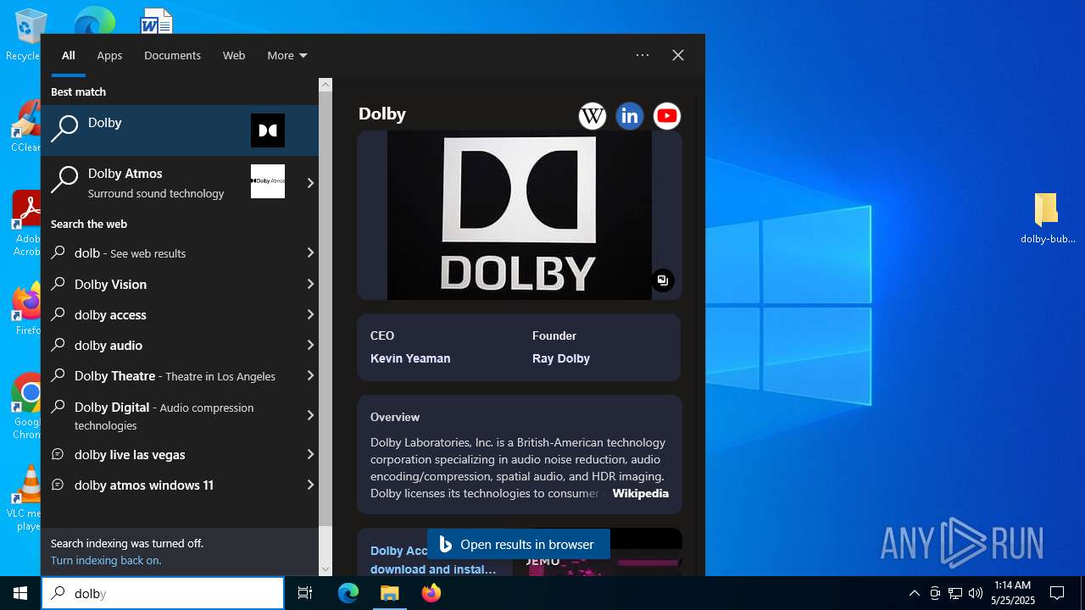Open the Wikipedia icon for Dolby

point(593,116)
